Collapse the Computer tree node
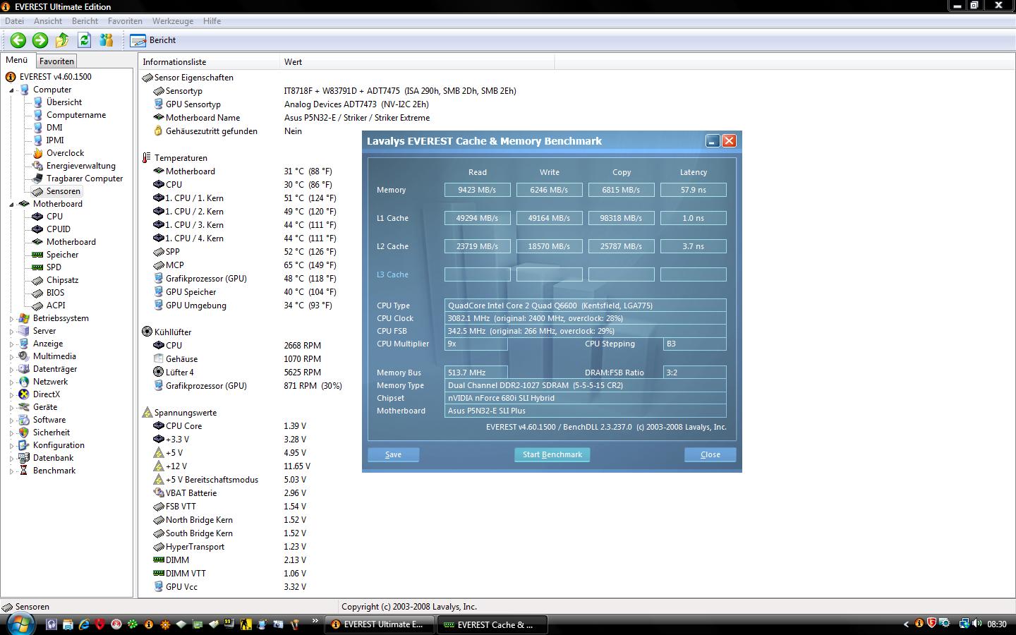This screenshot has height=635, width=1016. (12, 90)
